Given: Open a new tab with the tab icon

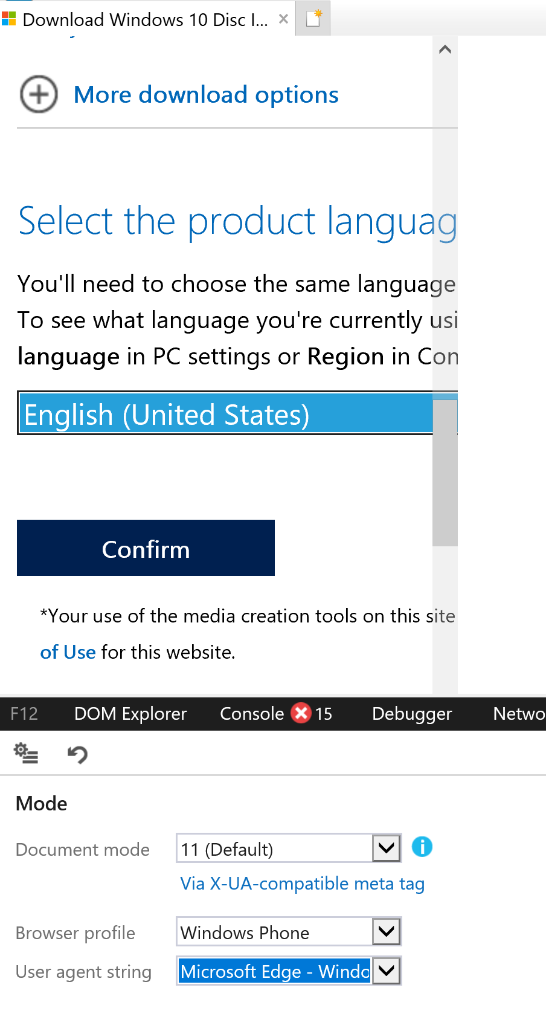Looking at the screenshot, I should (x=313, y=19).
